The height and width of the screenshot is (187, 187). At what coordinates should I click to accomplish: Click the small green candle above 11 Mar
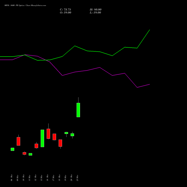click(30, 154)
